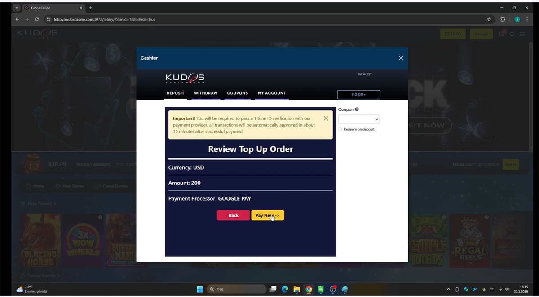Screen dimensions: 539x297
Task: Enable the Redeem on deposit checkbox
Action: click(340, 129)
